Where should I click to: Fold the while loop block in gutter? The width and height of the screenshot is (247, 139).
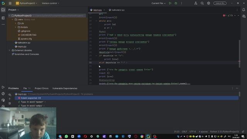coord(96,21)
